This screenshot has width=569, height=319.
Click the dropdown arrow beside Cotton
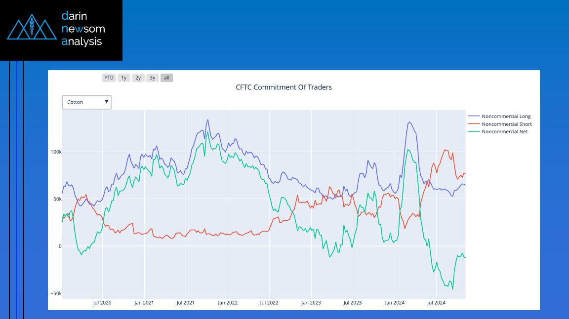coord(106,102)
